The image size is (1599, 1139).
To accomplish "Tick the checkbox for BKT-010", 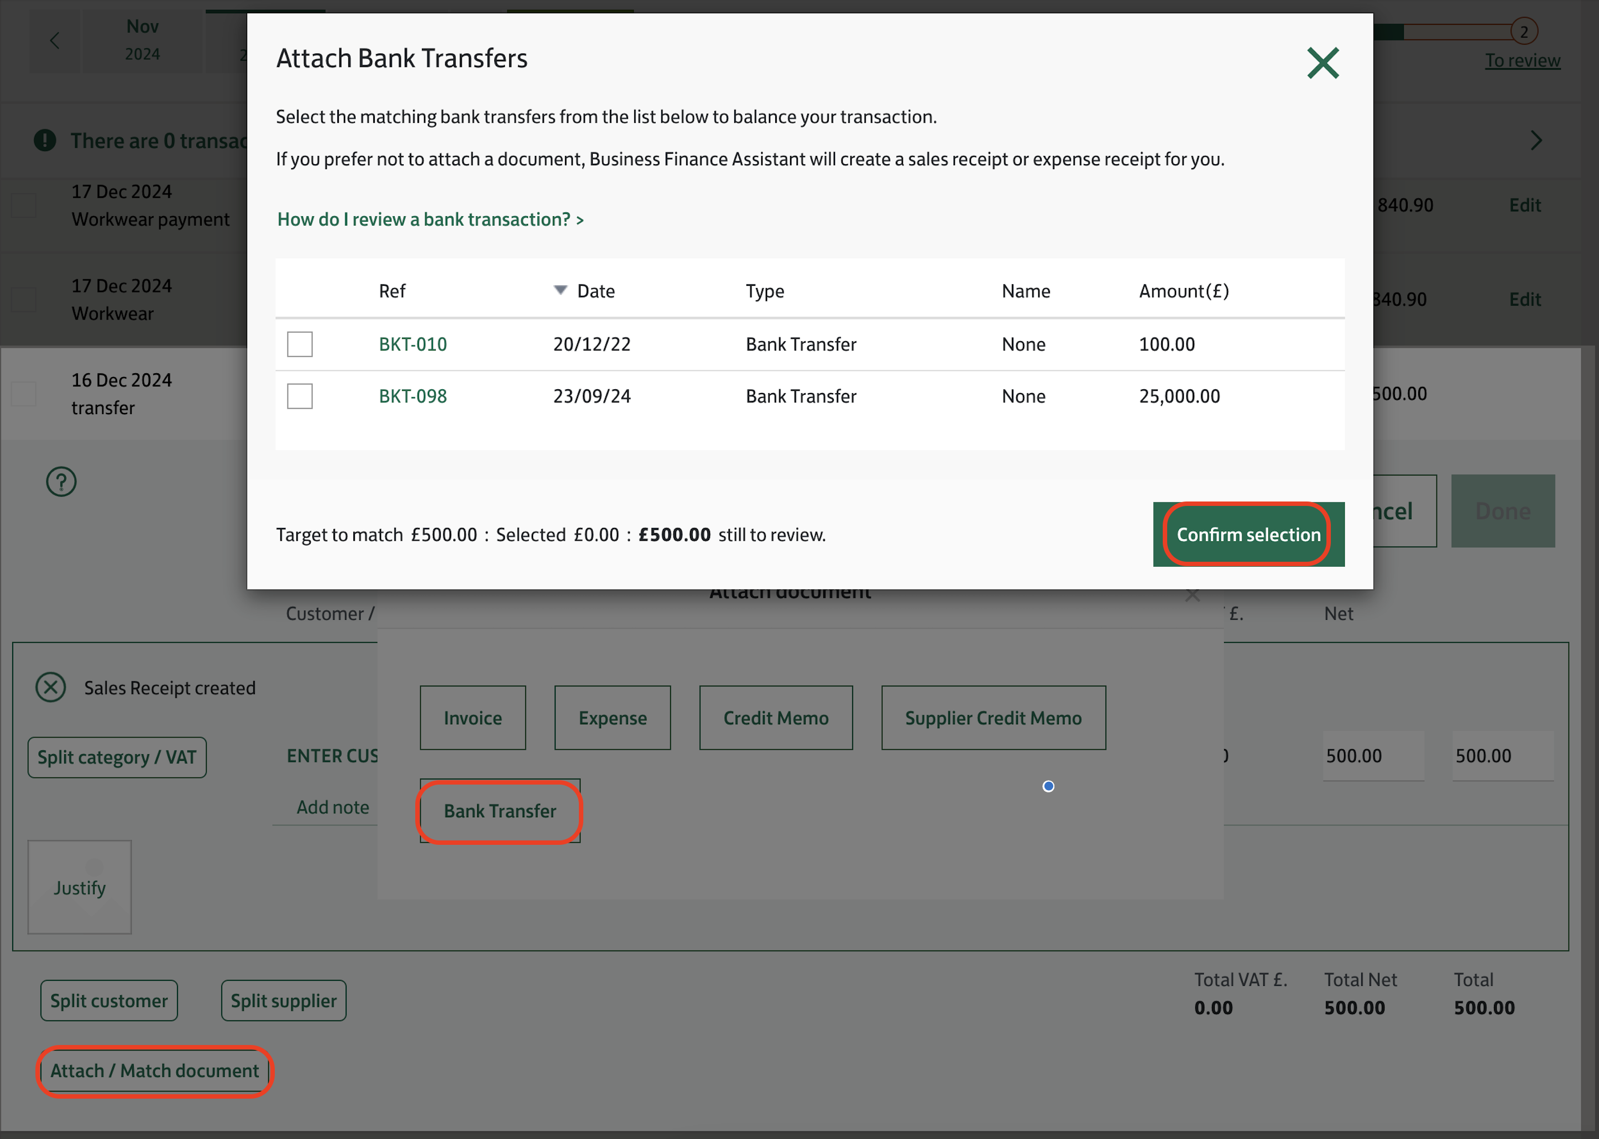I will coord(300,344).
